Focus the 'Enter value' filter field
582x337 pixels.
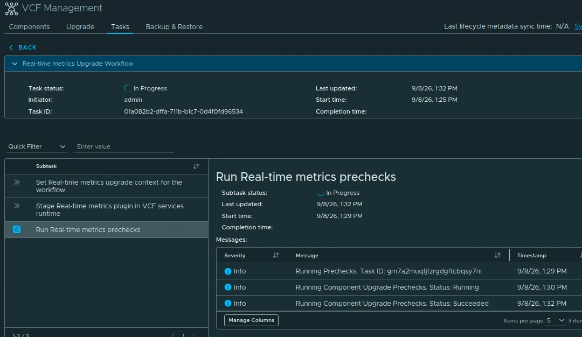123,146
